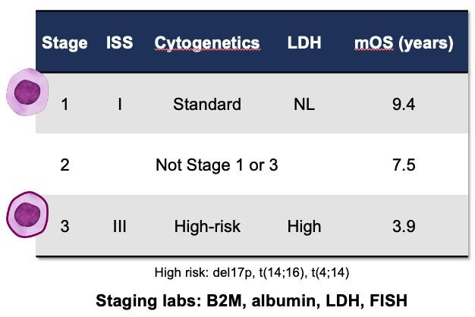The image size is (475, 317).
Task: Click the Cytogenetics column header
Action: 206,43
